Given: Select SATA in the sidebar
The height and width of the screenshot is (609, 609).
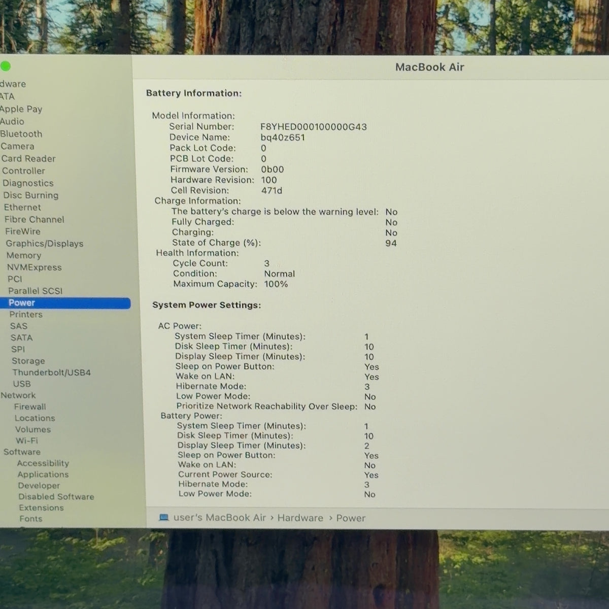Looking at the screenshot, I should coord(22,337).
